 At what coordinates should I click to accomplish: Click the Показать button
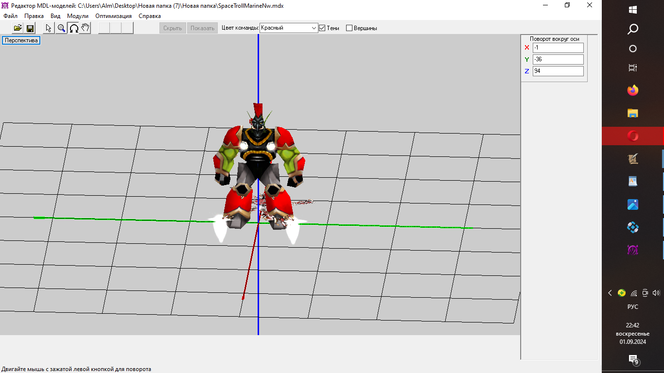203,28
